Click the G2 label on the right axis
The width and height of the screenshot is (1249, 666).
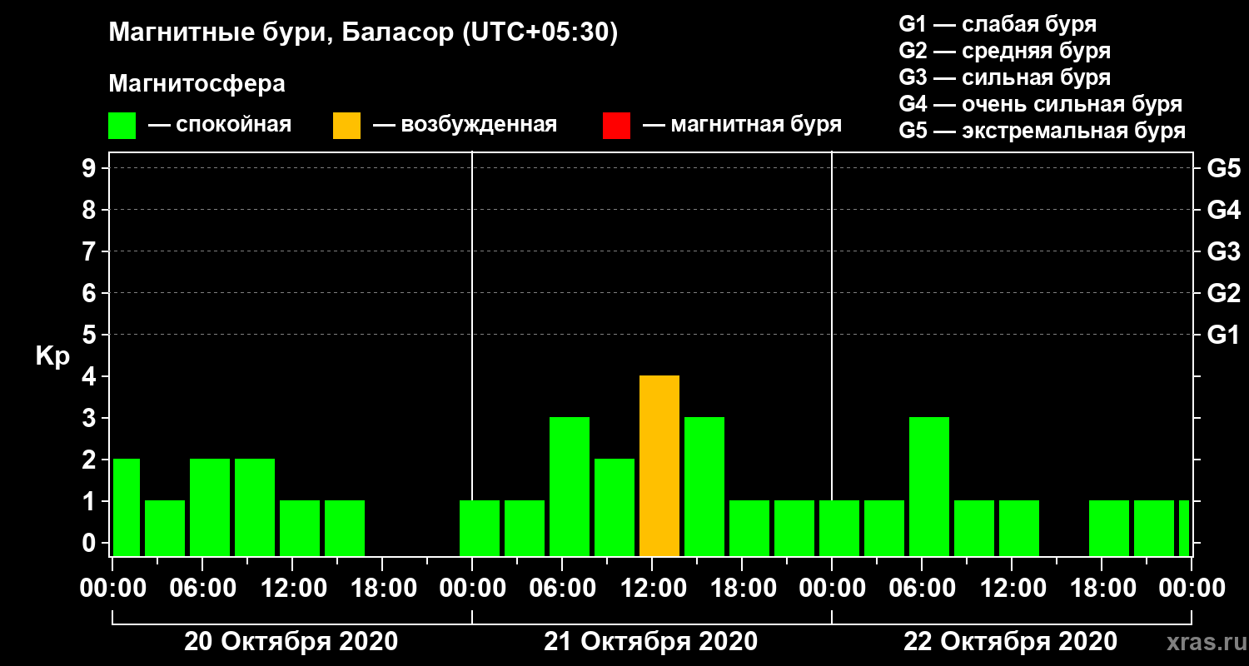[x=1223, y=293]
